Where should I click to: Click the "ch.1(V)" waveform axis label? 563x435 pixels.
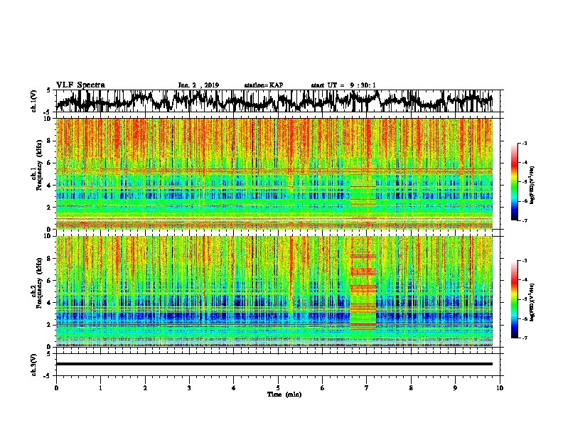pyautogui.click(x=34, y=100)
